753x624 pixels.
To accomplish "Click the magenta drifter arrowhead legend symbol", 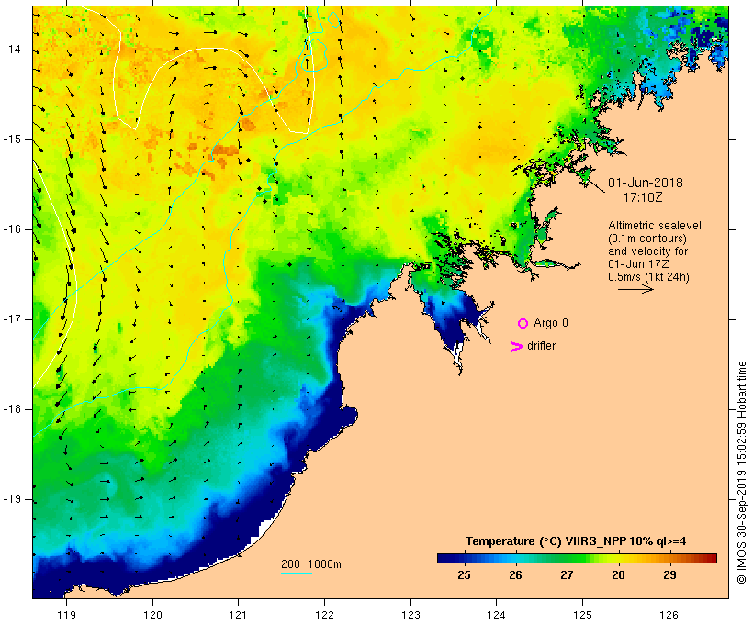I will (x=516, y=347).
